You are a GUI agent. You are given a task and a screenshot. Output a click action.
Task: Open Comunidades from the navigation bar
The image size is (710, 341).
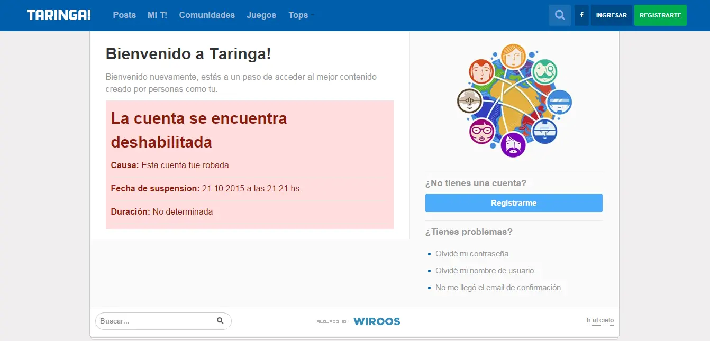click(207, 15)
